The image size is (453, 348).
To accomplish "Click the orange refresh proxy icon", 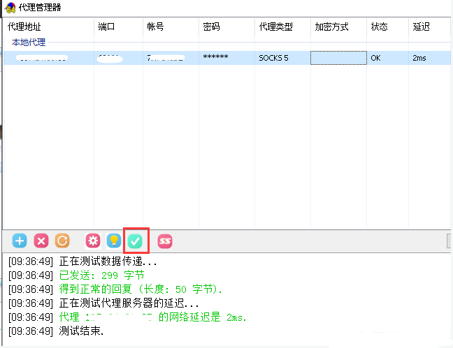I will [62, 241].
